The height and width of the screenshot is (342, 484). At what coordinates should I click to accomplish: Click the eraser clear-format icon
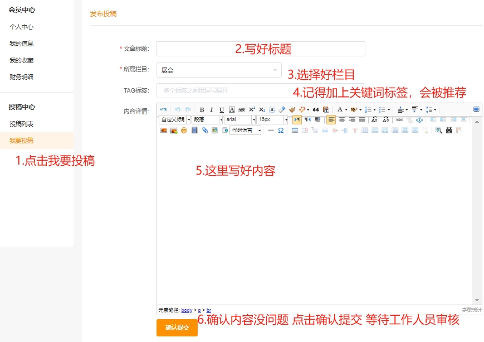(x=282, y=109)
